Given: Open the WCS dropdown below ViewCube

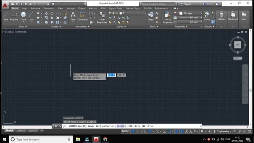Looking at the screenshot, I should click(x=238, y=58).
